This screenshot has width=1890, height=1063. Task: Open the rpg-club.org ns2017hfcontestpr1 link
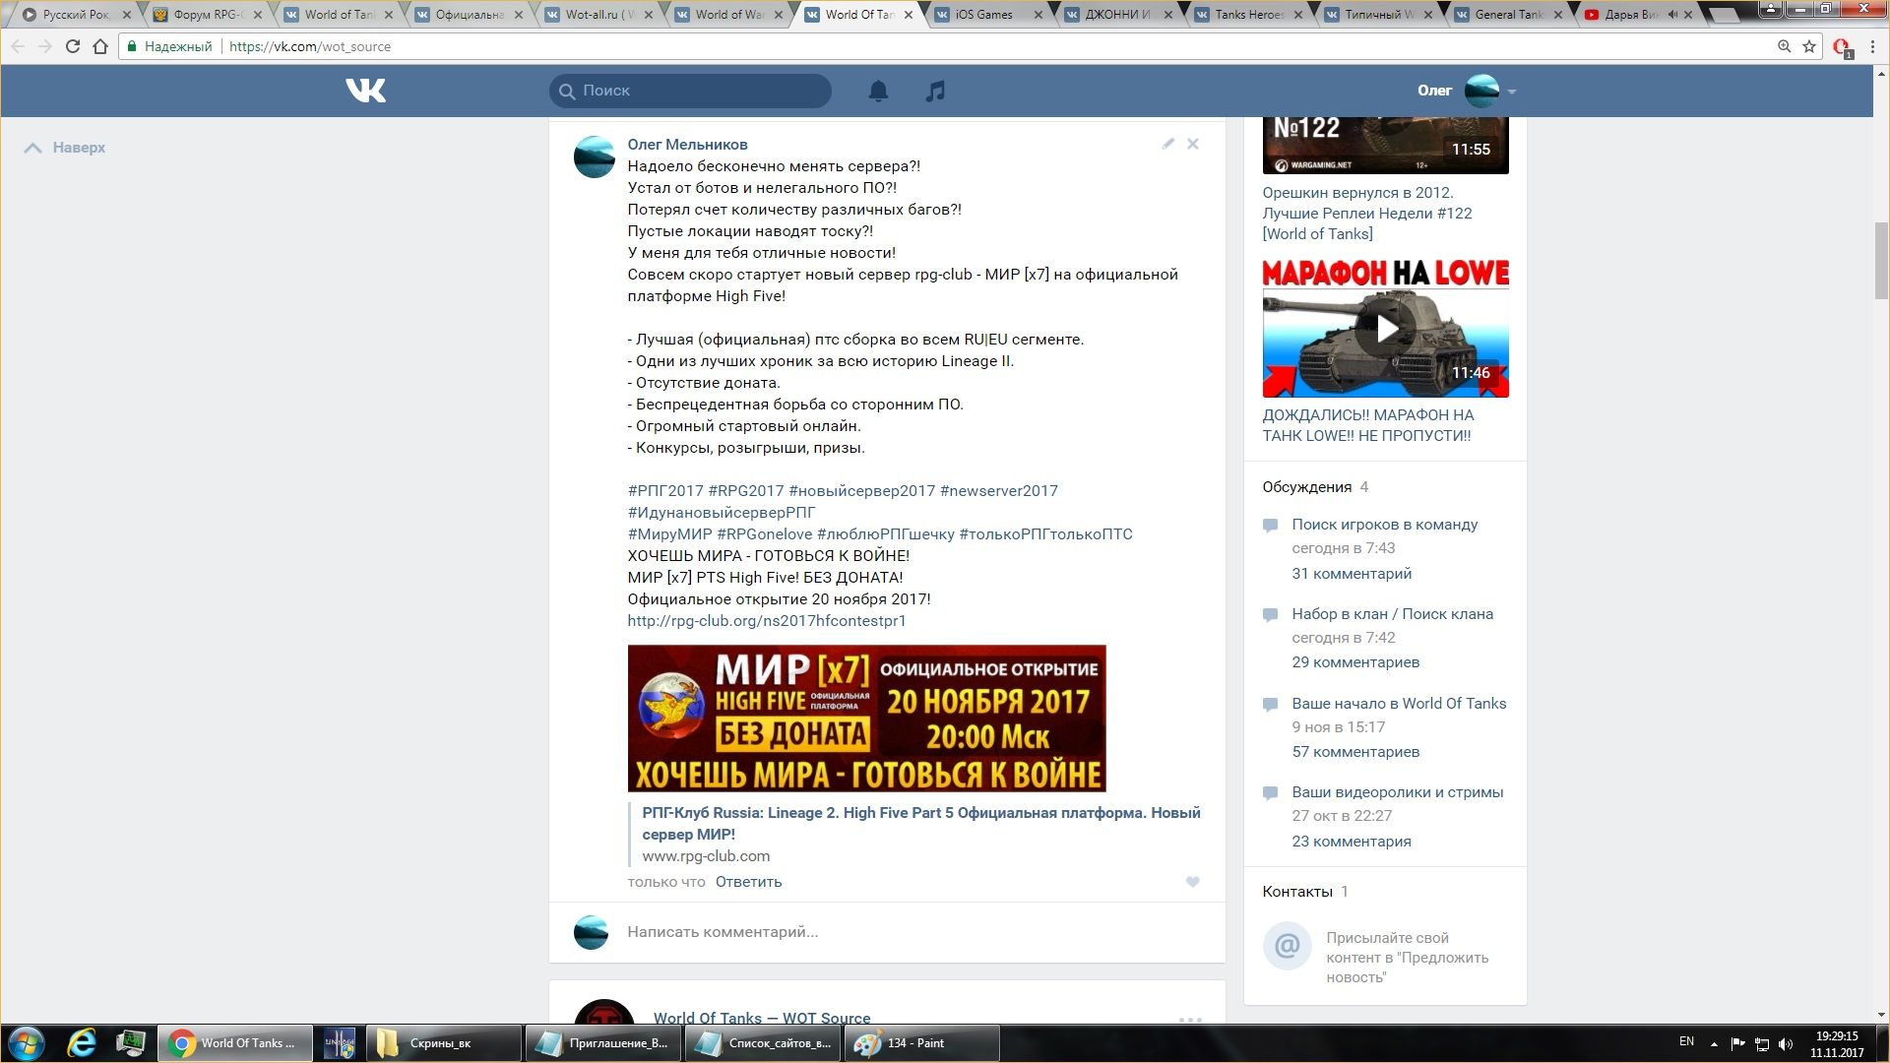pos(767,621)
